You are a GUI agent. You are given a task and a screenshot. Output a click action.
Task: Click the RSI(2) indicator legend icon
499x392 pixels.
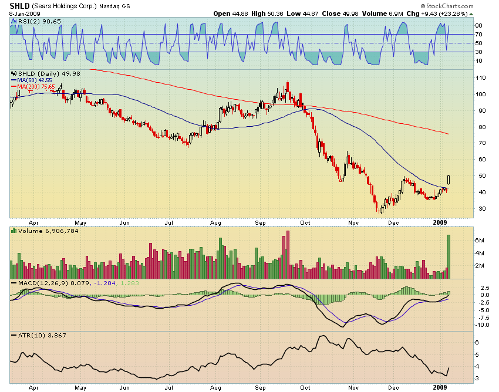(14, 21)
